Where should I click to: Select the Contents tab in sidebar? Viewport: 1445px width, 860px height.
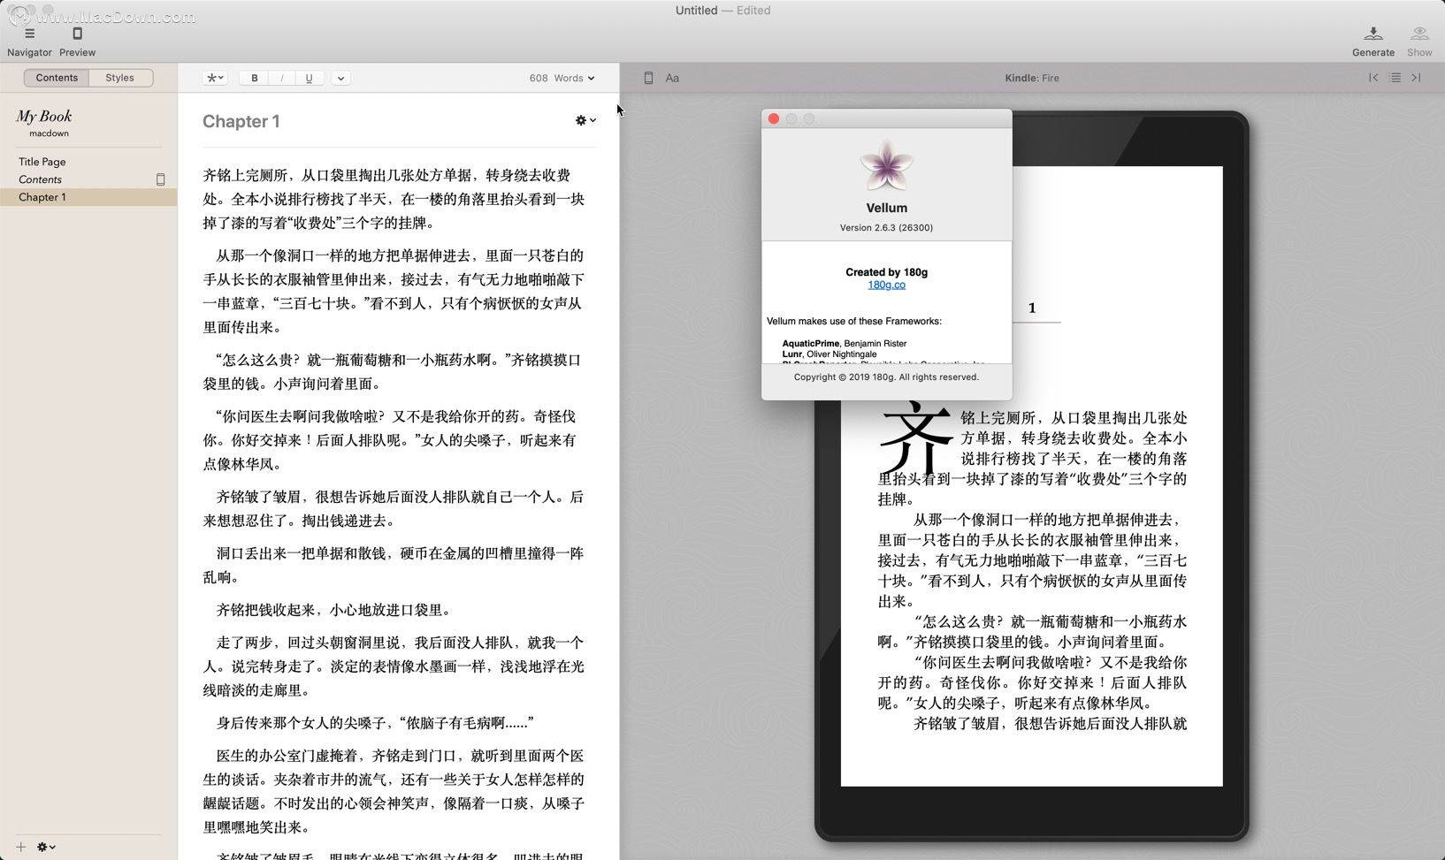pyautogui.click(x=57, y=78)
